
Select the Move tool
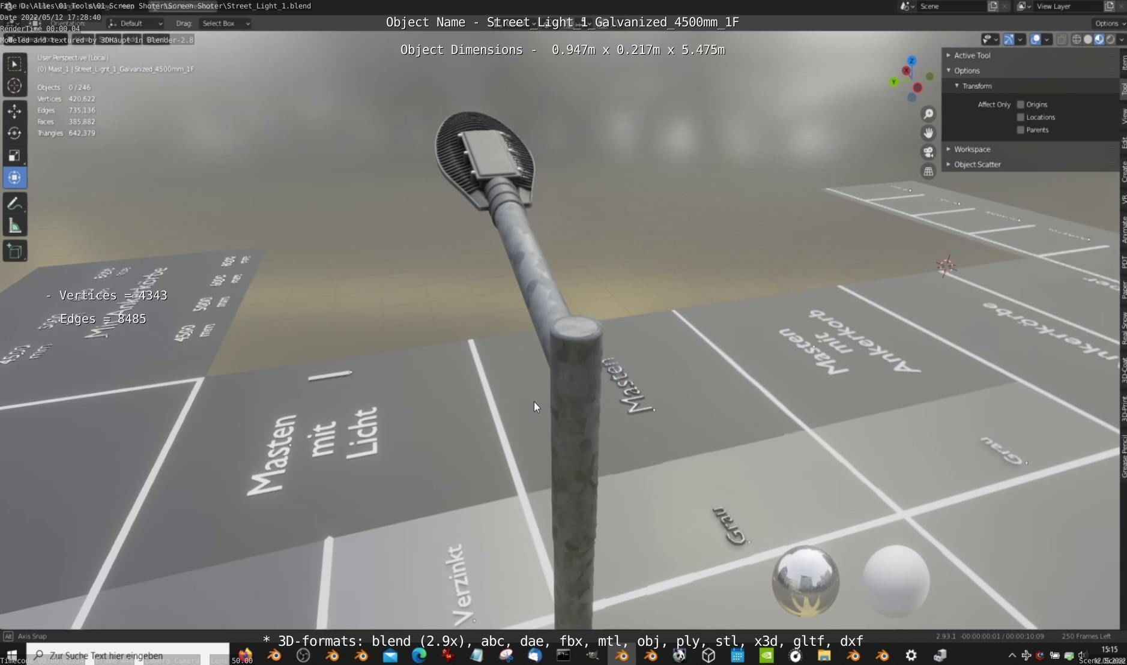[14, 111]
